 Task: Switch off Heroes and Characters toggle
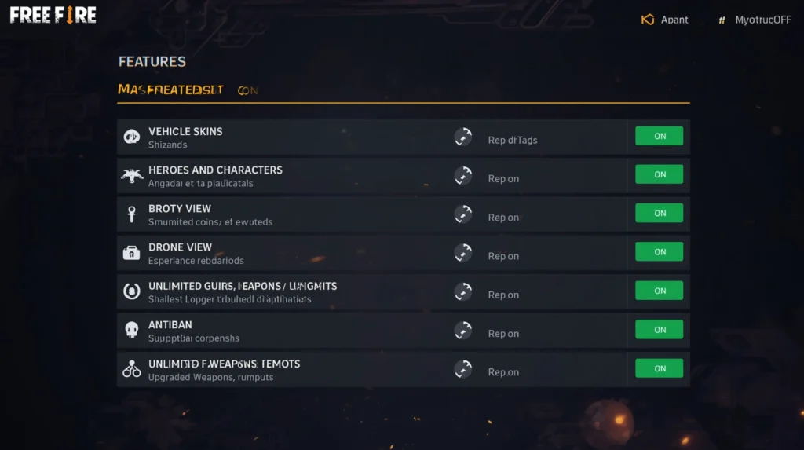point(659,174)
